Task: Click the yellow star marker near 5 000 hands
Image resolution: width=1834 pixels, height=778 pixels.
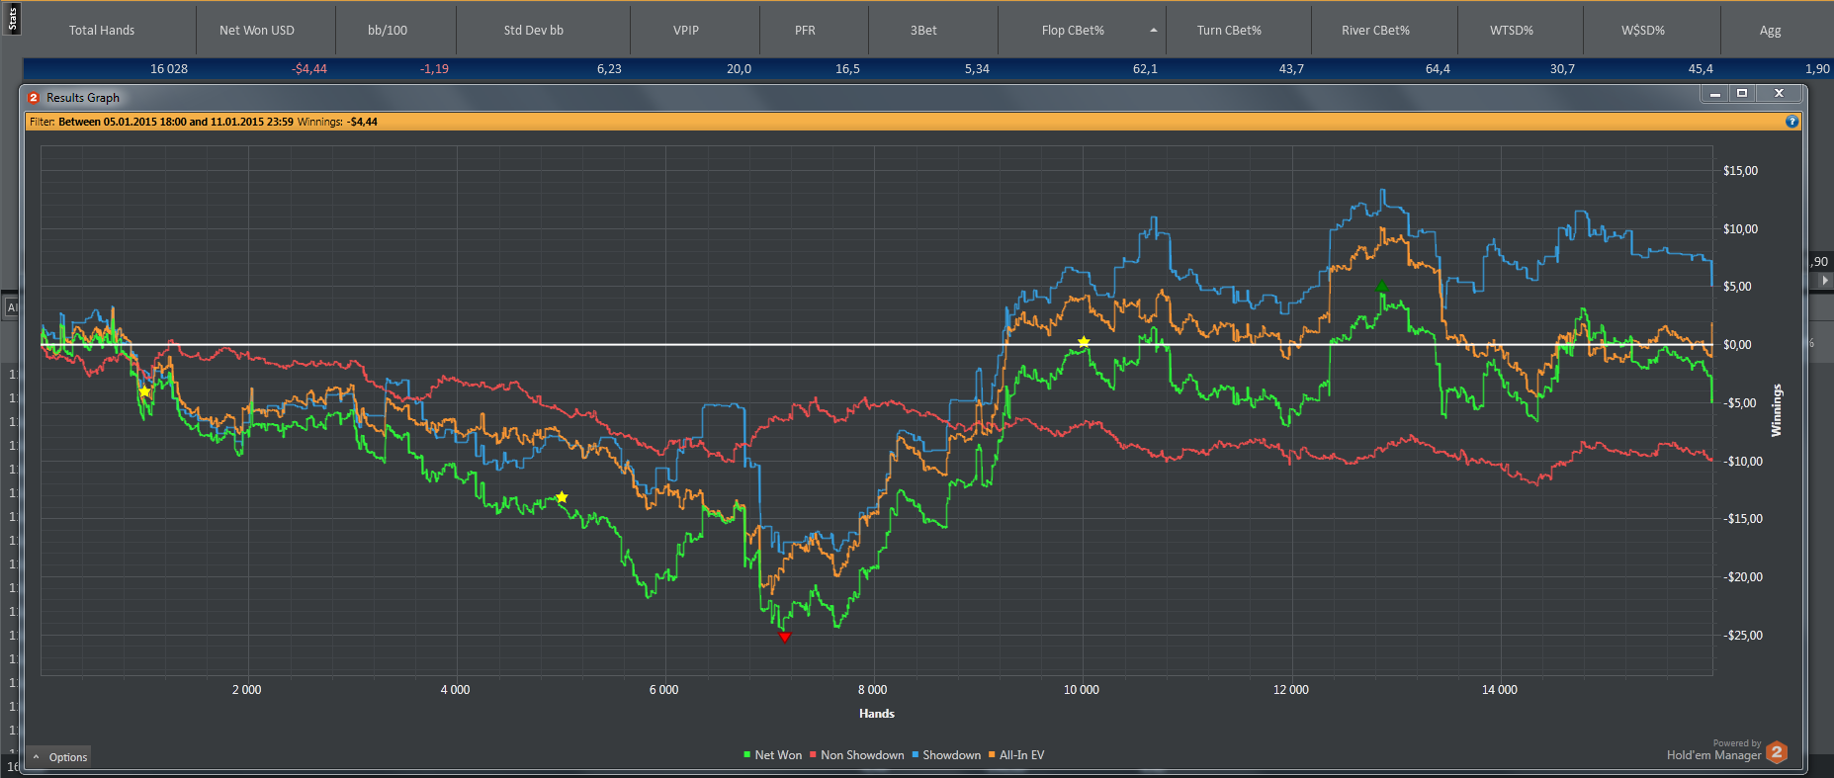Action: click(x=562, y=497)
